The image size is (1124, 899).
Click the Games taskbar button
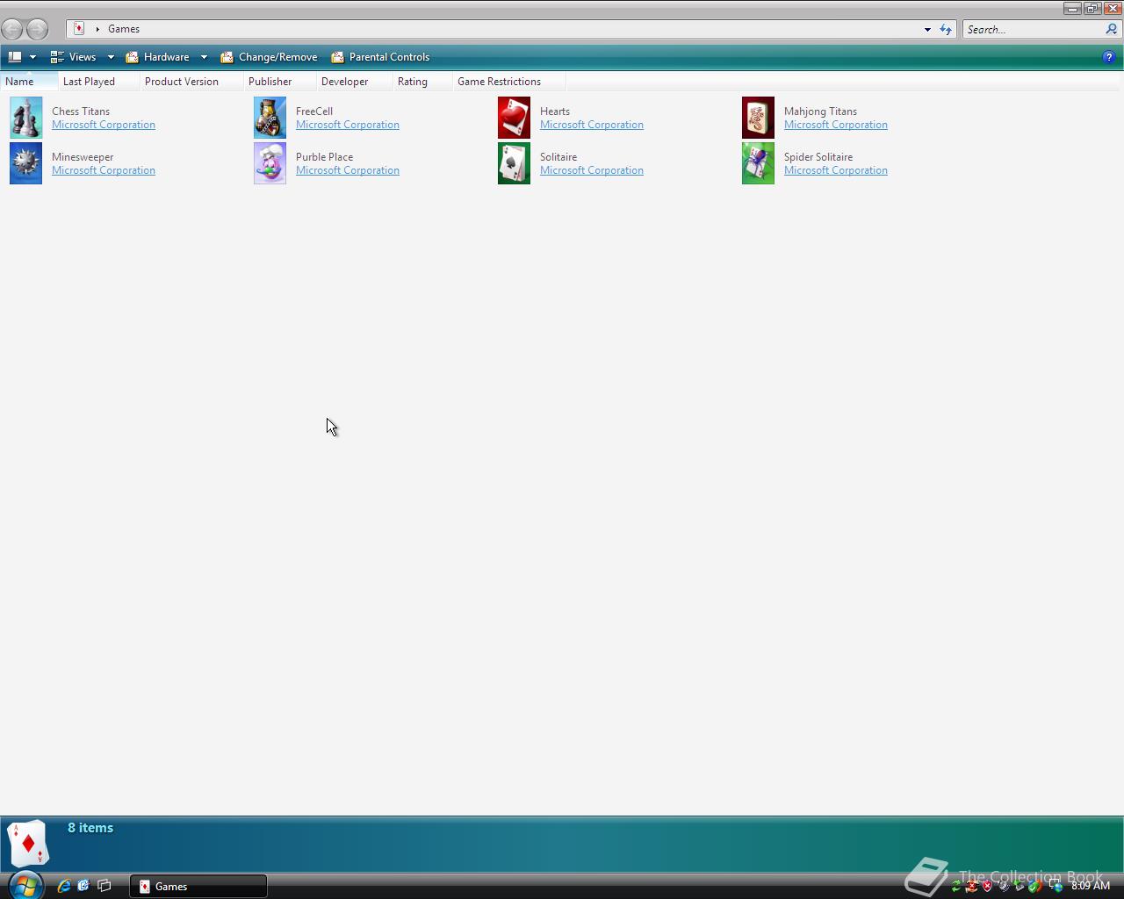click(198, 886)
